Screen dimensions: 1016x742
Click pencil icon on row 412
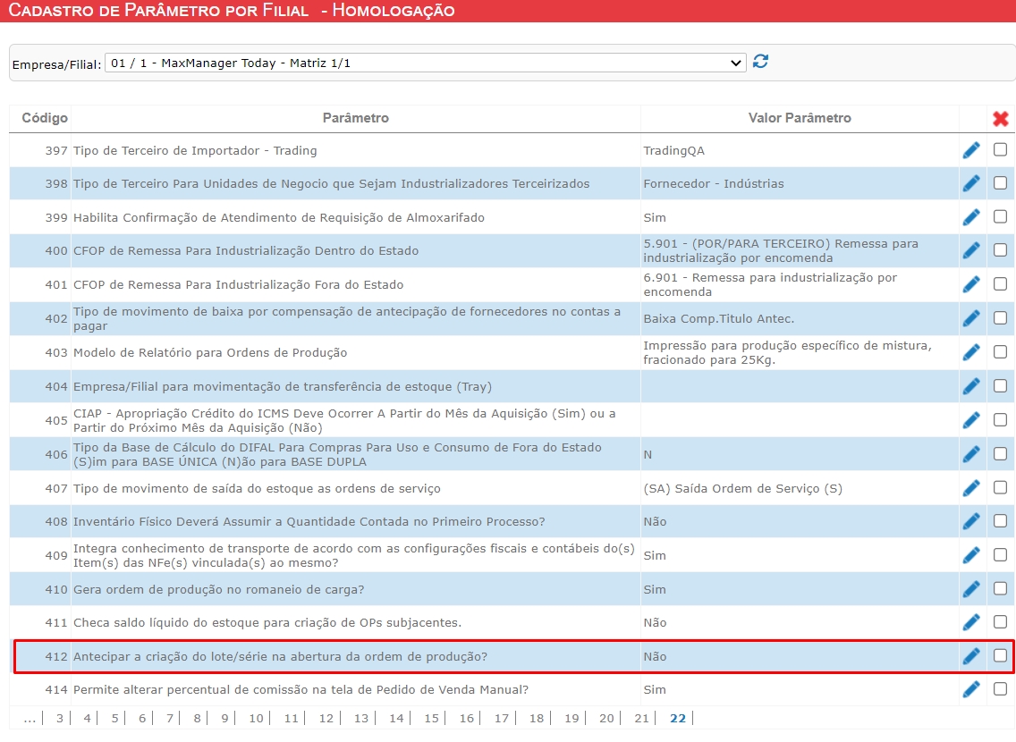point(971,656)
